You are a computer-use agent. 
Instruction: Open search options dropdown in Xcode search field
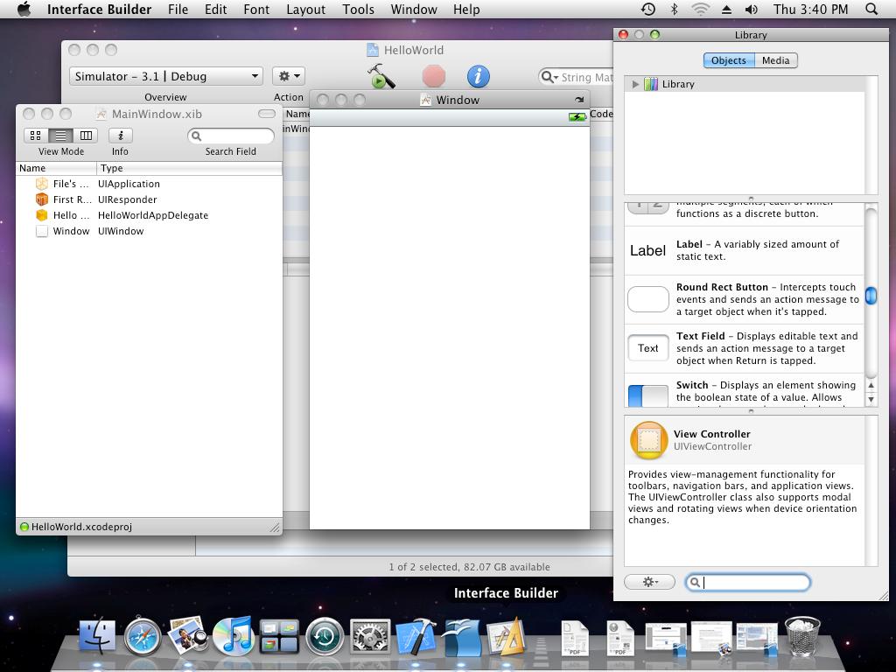click(548, 77)
